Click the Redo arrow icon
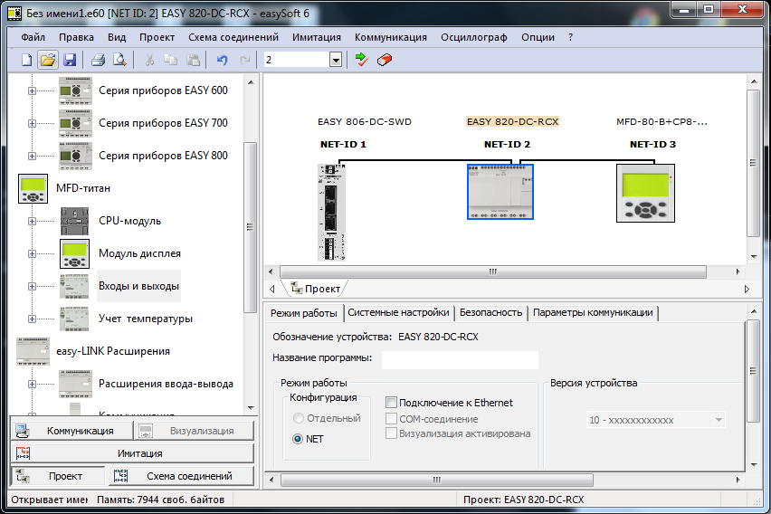 [244, 60]
